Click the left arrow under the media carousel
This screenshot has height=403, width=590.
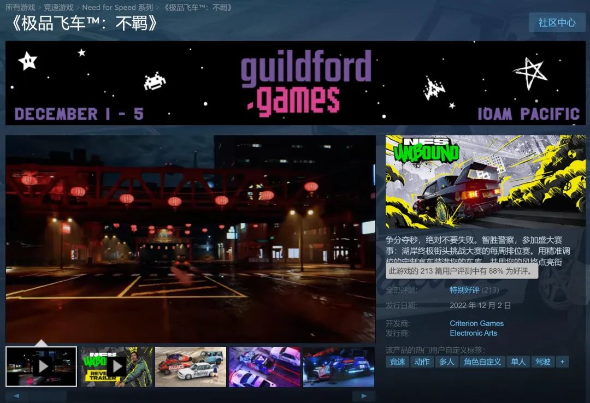[x=17, y=395]
